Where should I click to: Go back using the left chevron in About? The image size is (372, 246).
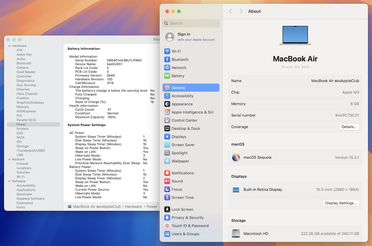tap(231, 11)
